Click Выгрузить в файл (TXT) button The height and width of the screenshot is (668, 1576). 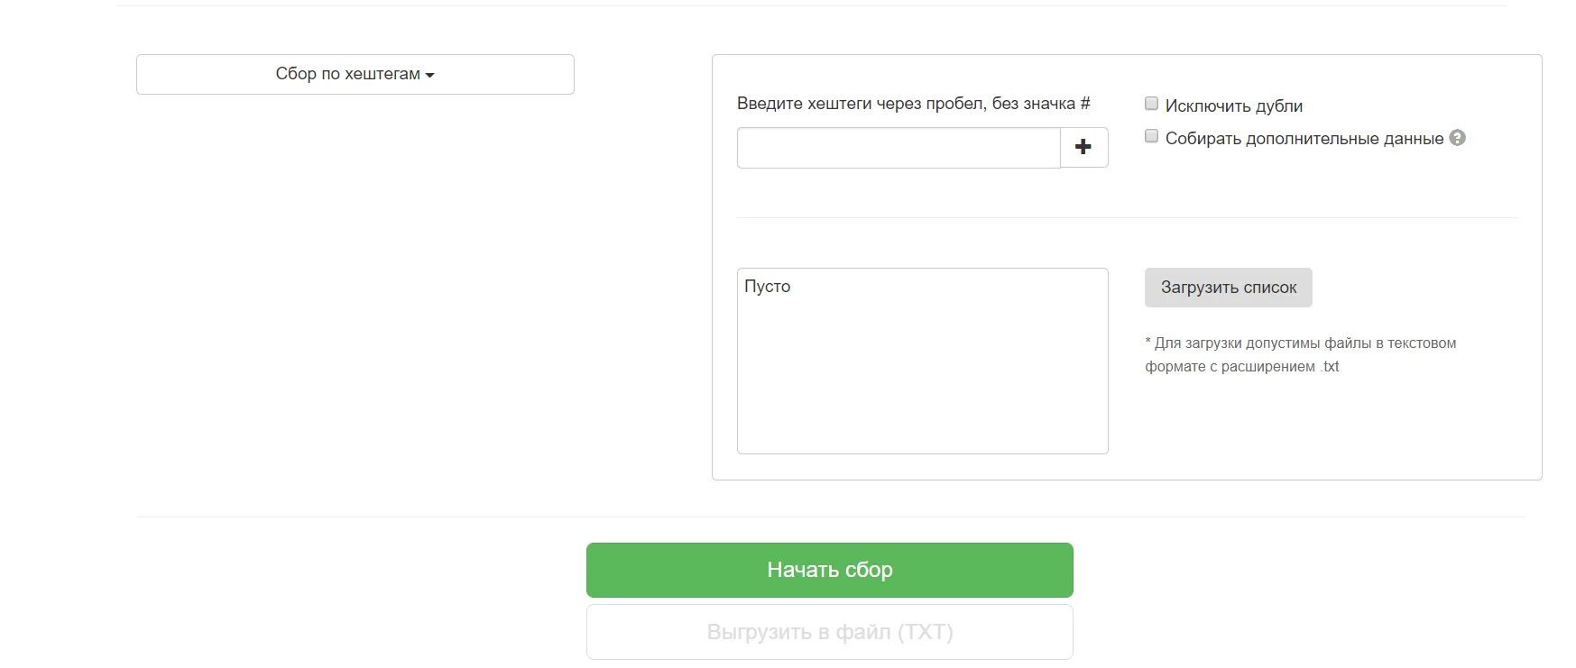(829, 632)
